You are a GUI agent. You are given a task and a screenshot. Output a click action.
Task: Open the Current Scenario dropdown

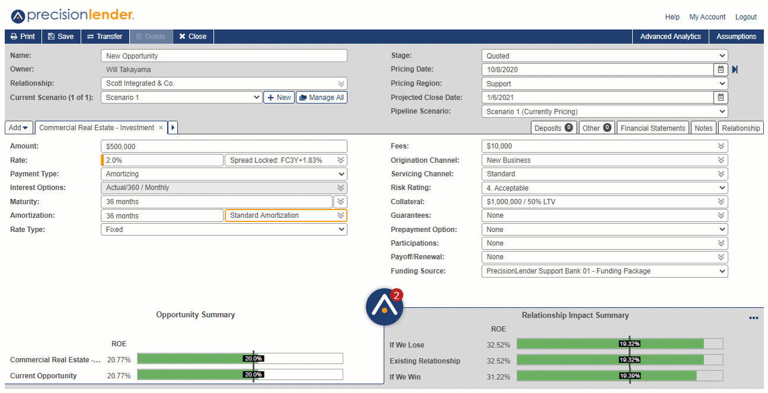coord(181,98)
